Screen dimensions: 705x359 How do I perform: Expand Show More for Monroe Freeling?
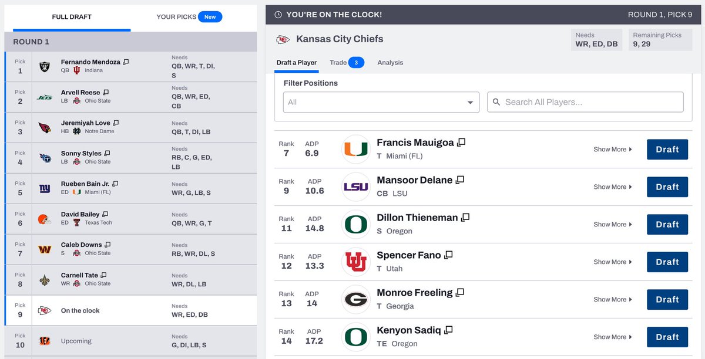[x=613, y=300]
